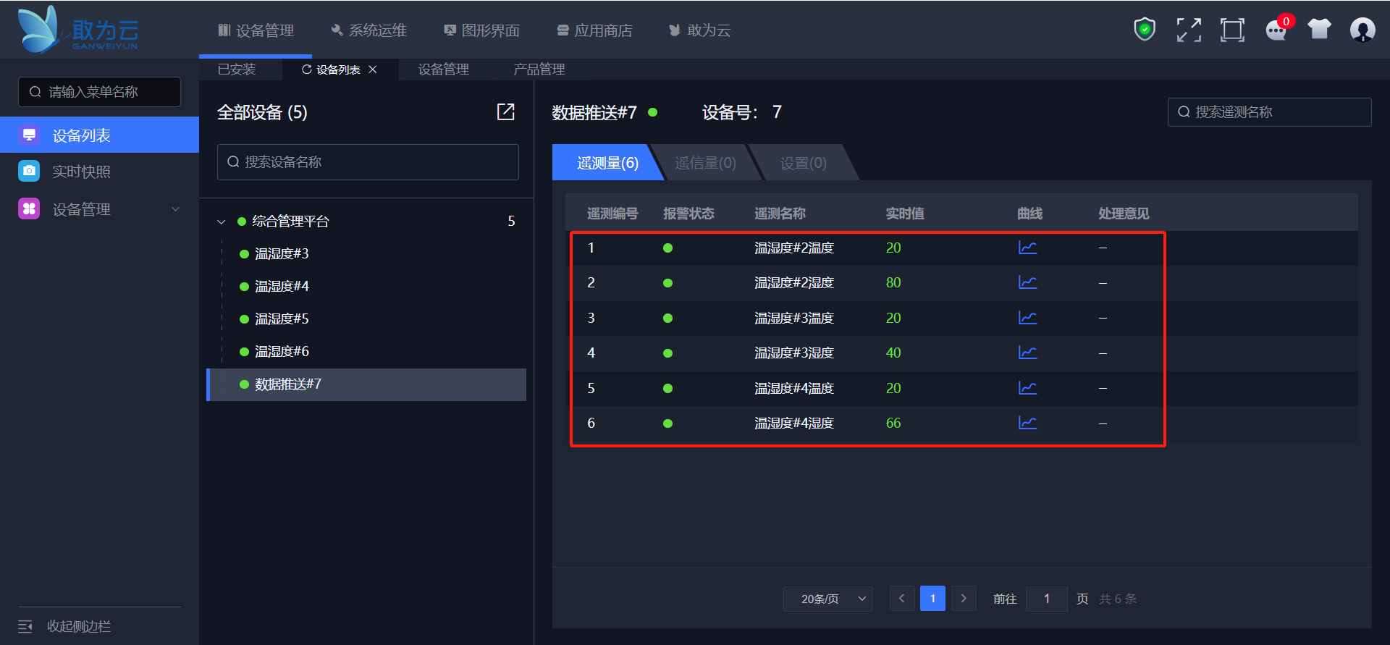Image resolution: width=1390 pixels, height=645 pixels.
Task: Select the 遥测量(6) tab
Action: [607, 163]
